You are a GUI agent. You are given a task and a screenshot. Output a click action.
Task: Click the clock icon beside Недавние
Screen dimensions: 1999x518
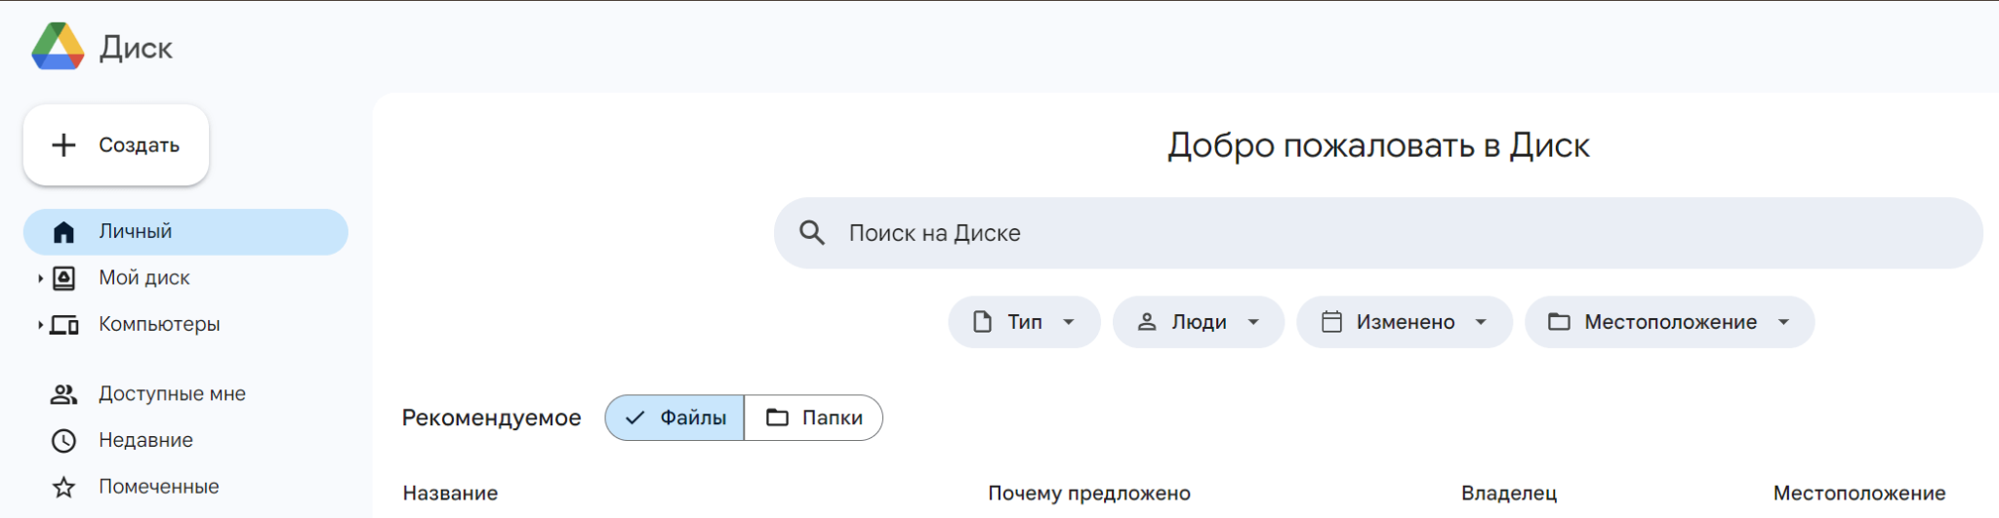tap(63, 441)
